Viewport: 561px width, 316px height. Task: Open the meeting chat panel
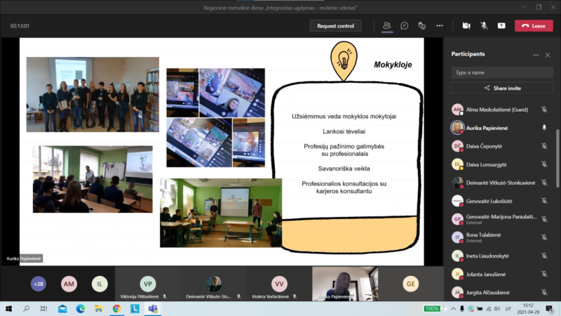(405, 26)
